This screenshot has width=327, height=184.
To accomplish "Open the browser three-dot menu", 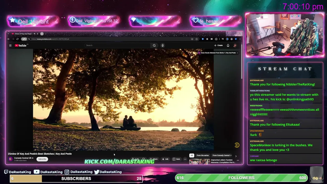I will (x=240, y=39).
